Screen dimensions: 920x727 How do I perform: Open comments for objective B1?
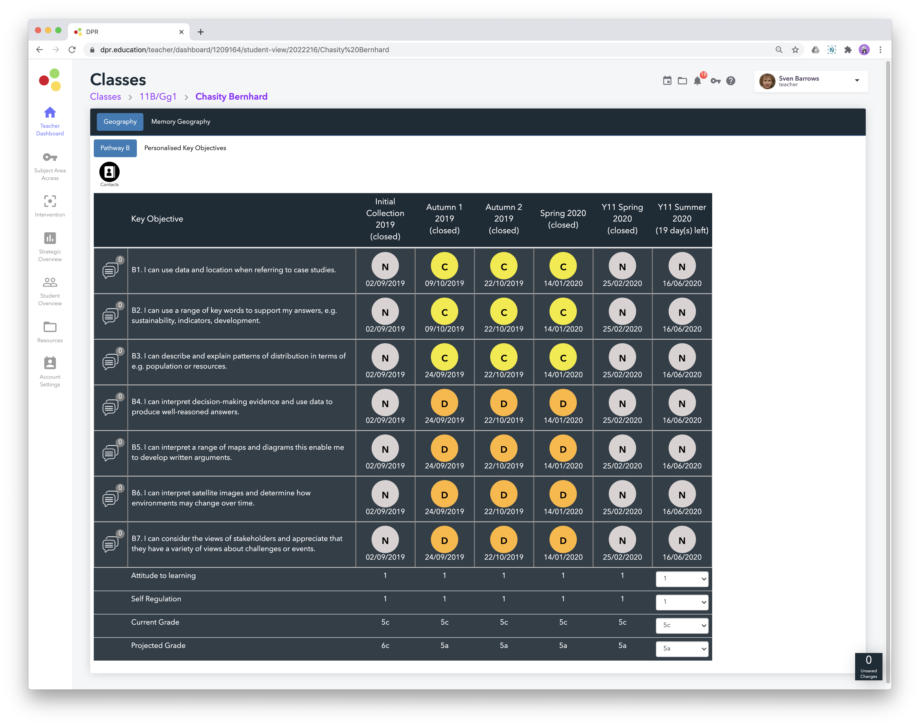[110, 269]
